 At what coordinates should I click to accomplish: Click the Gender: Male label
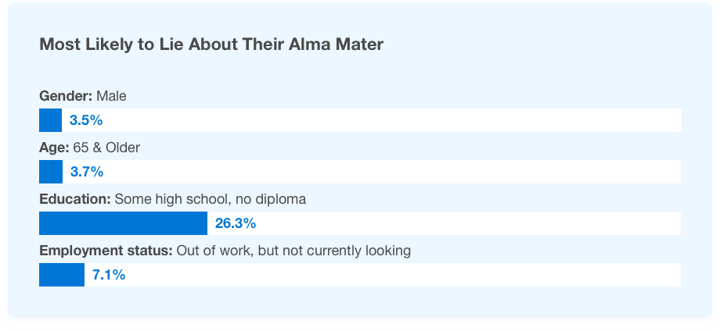(83, 96)
